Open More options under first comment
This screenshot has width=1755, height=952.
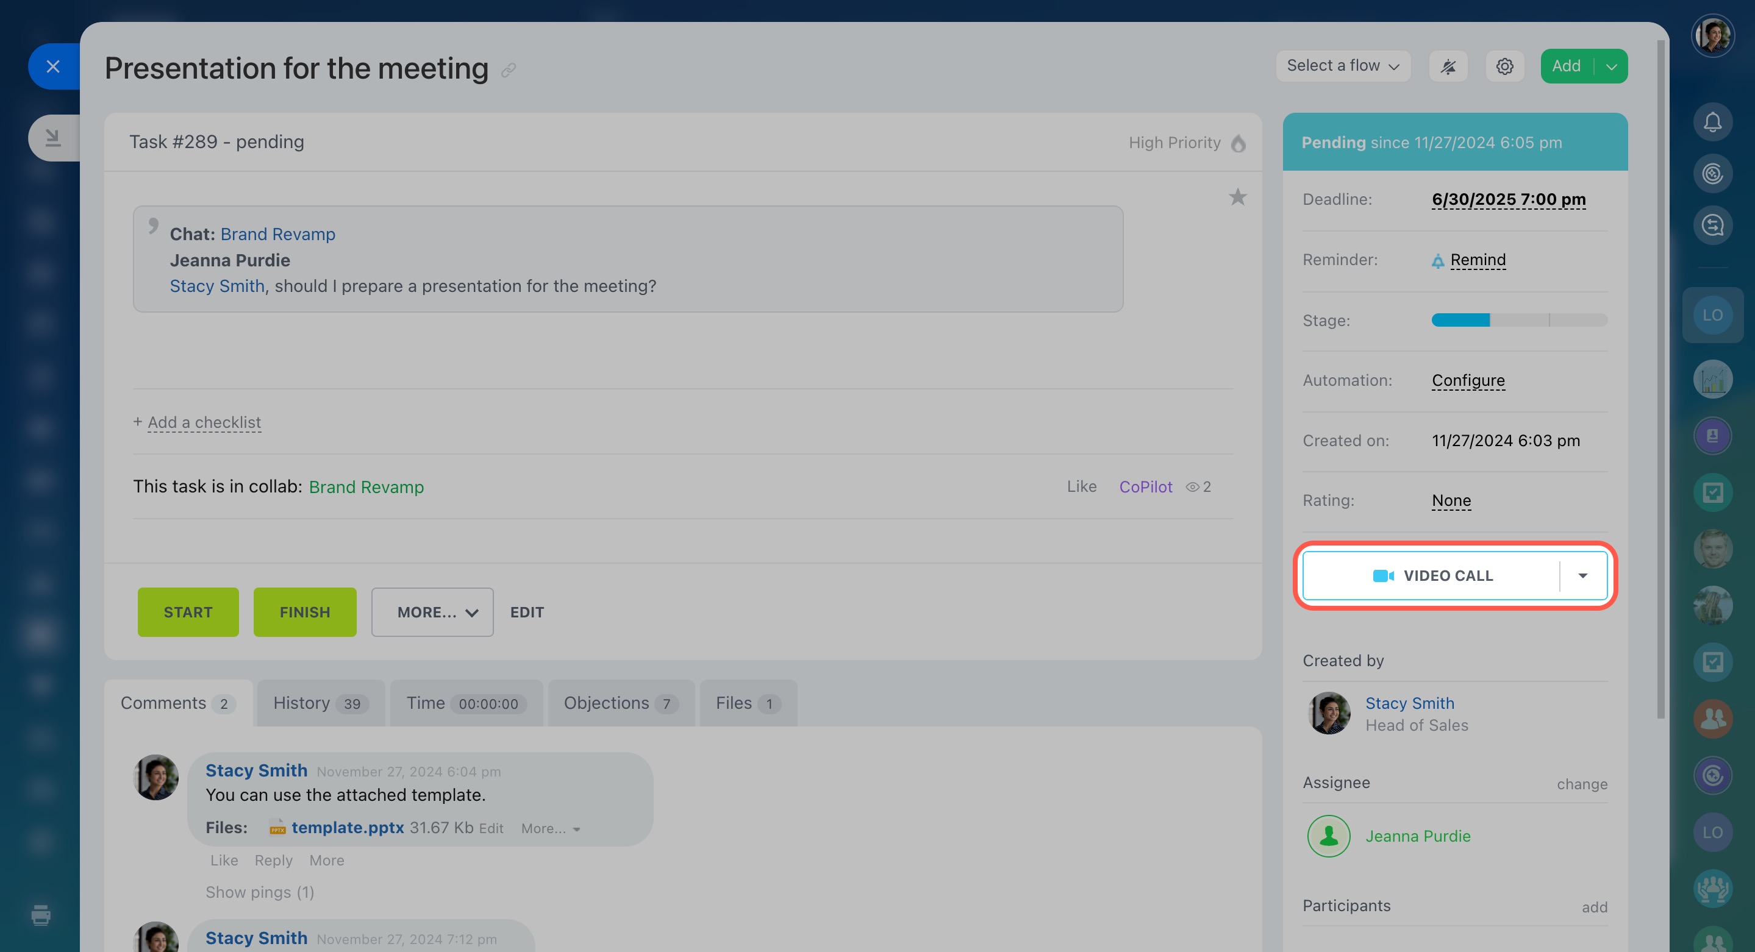coord(327,860)
